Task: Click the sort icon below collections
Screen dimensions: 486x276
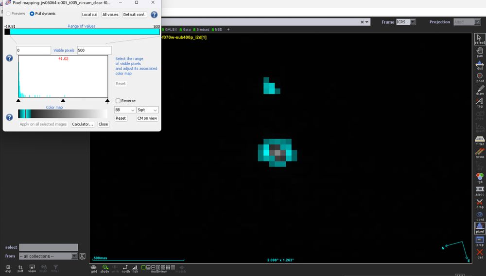Action: tap(20, 269)
